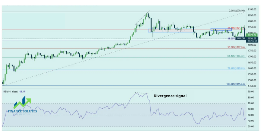Select the 78.60%(1589.01) Fibonacci label
The image size is (261, 134).
[236, 68]
